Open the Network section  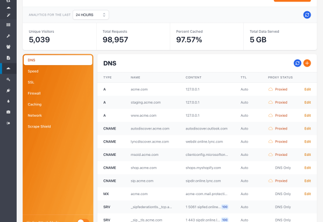(34, 116)
